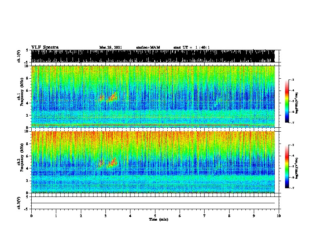Click the "5" tick on ch.1(V) axis
314x242 pixels.
27,50
